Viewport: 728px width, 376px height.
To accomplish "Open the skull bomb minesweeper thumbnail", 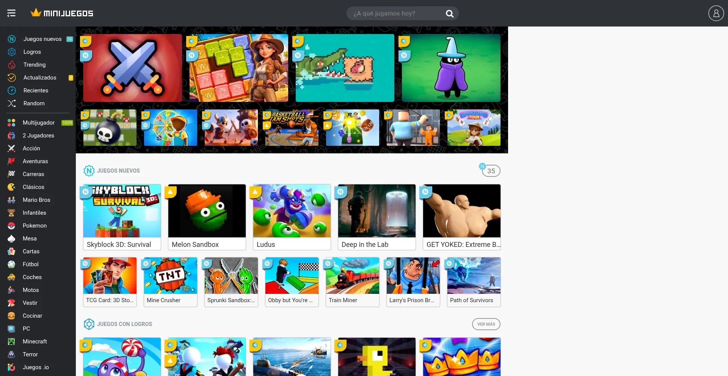I will click(x=110, y=128).
